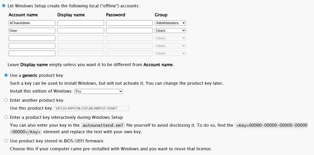The height and width of the screenshot is (155, 314).
Task: Click the 'Use this product key' text field
Action: pos(91,108)
